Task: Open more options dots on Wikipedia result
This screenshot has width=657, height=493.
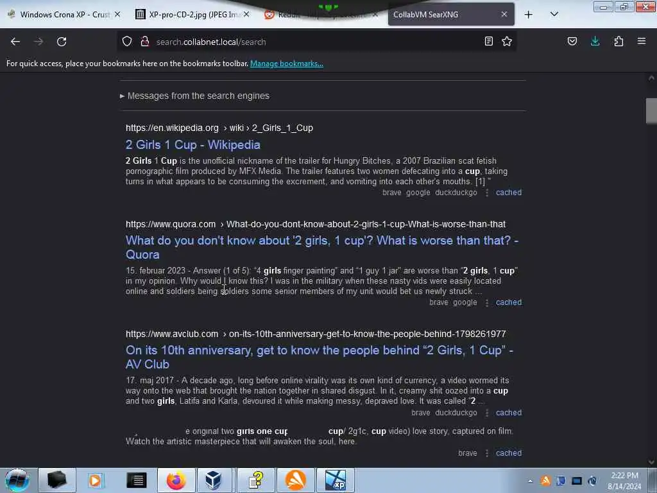Action: click(487, 193)
